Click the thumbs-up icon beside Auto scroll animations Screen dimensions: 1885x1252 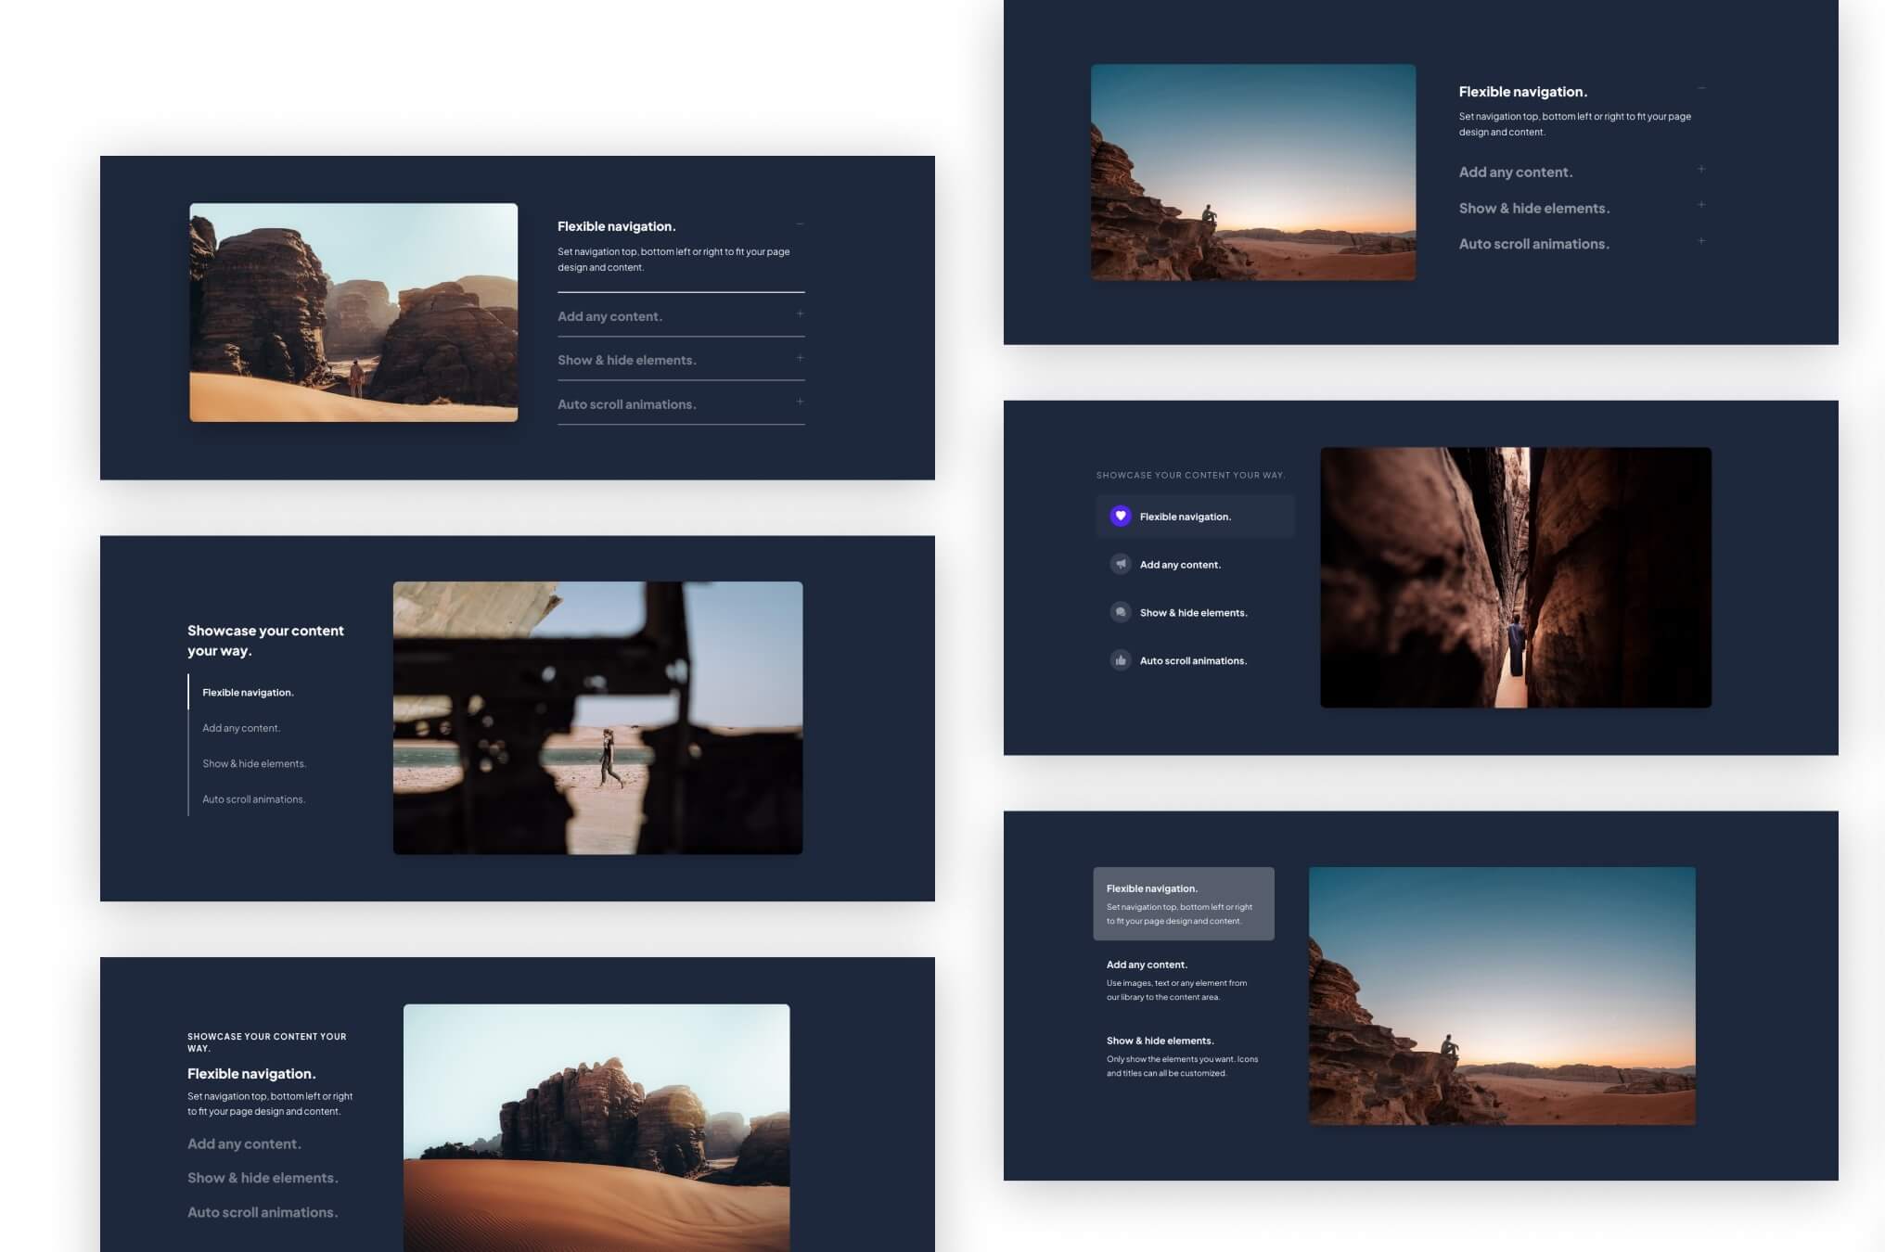[1121, 660]
